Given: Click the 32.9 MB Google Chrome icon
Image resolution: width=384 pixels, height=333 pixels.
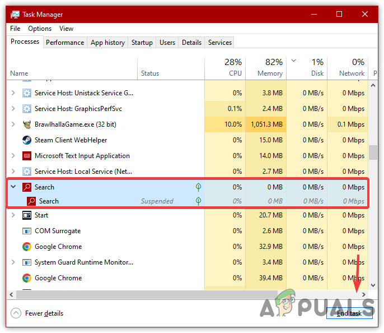Looking at the screenshot, I should pyautogui.click(x=27, y=247).
